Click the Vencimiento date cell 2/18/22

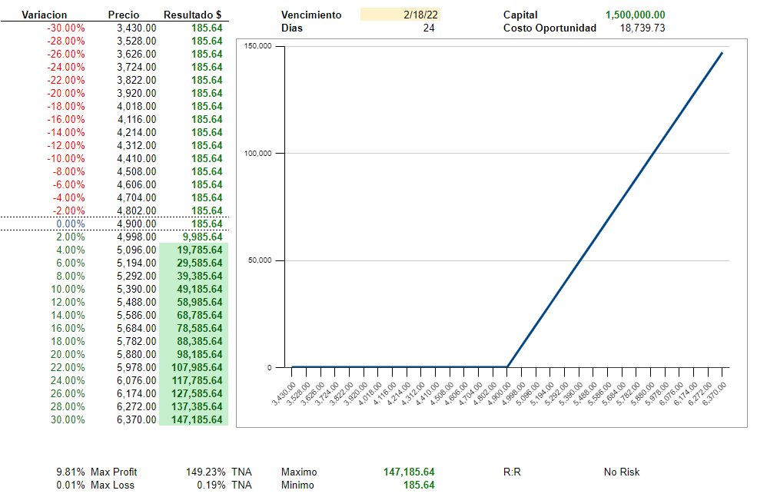[x=400, y=15]
